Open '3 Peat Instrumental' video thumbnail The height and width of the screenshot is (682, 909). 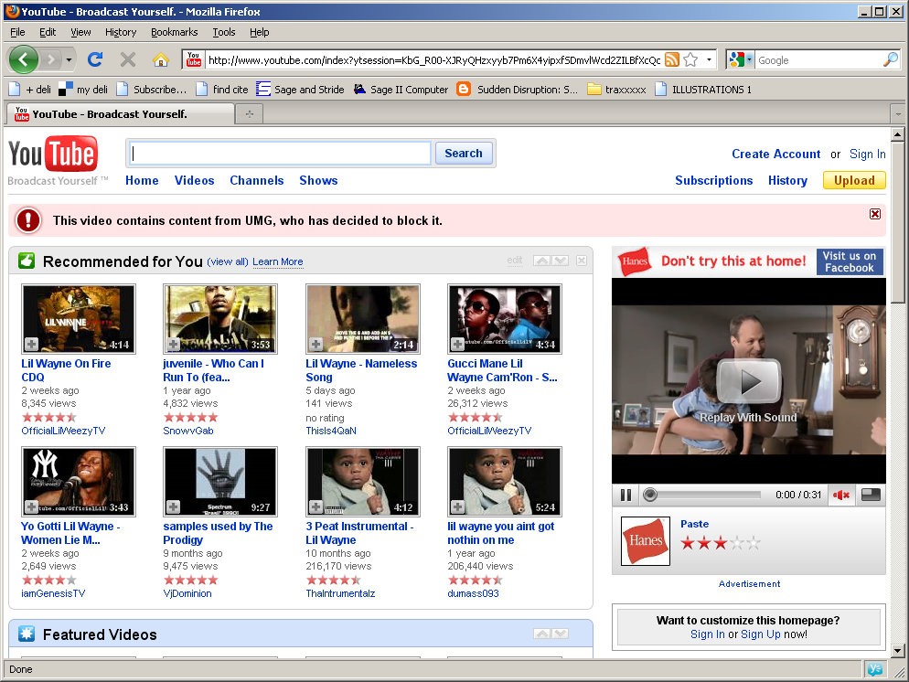coord(363,482)
